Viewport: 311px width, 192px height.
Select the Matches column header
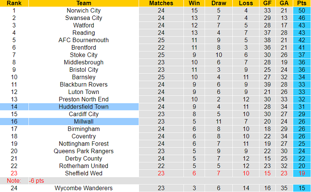tap(161, 3)
